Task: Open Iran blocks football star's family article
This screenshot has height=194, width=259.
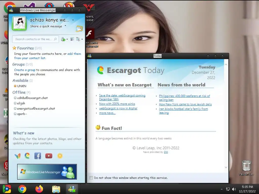Action: pyautogui.click(x=184, y=111)
